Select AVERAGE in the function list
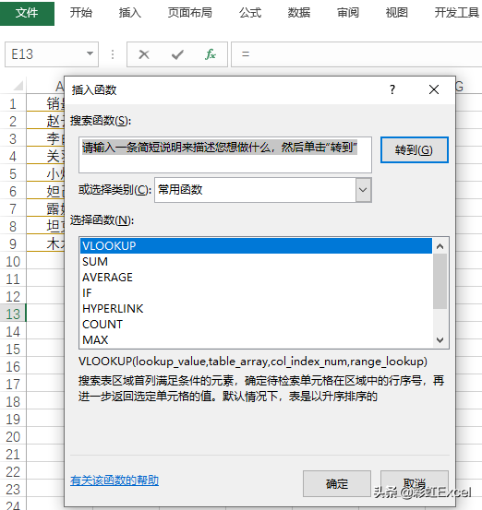The width and height of the screenshot is (482, 510). tap(256, 277)
